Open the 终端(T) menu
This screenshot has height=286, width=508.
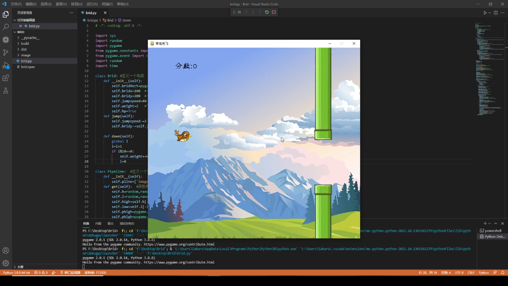pos(107,4)
